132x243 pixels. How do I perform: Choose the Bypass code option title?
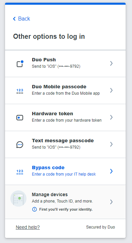coord(48,168)
